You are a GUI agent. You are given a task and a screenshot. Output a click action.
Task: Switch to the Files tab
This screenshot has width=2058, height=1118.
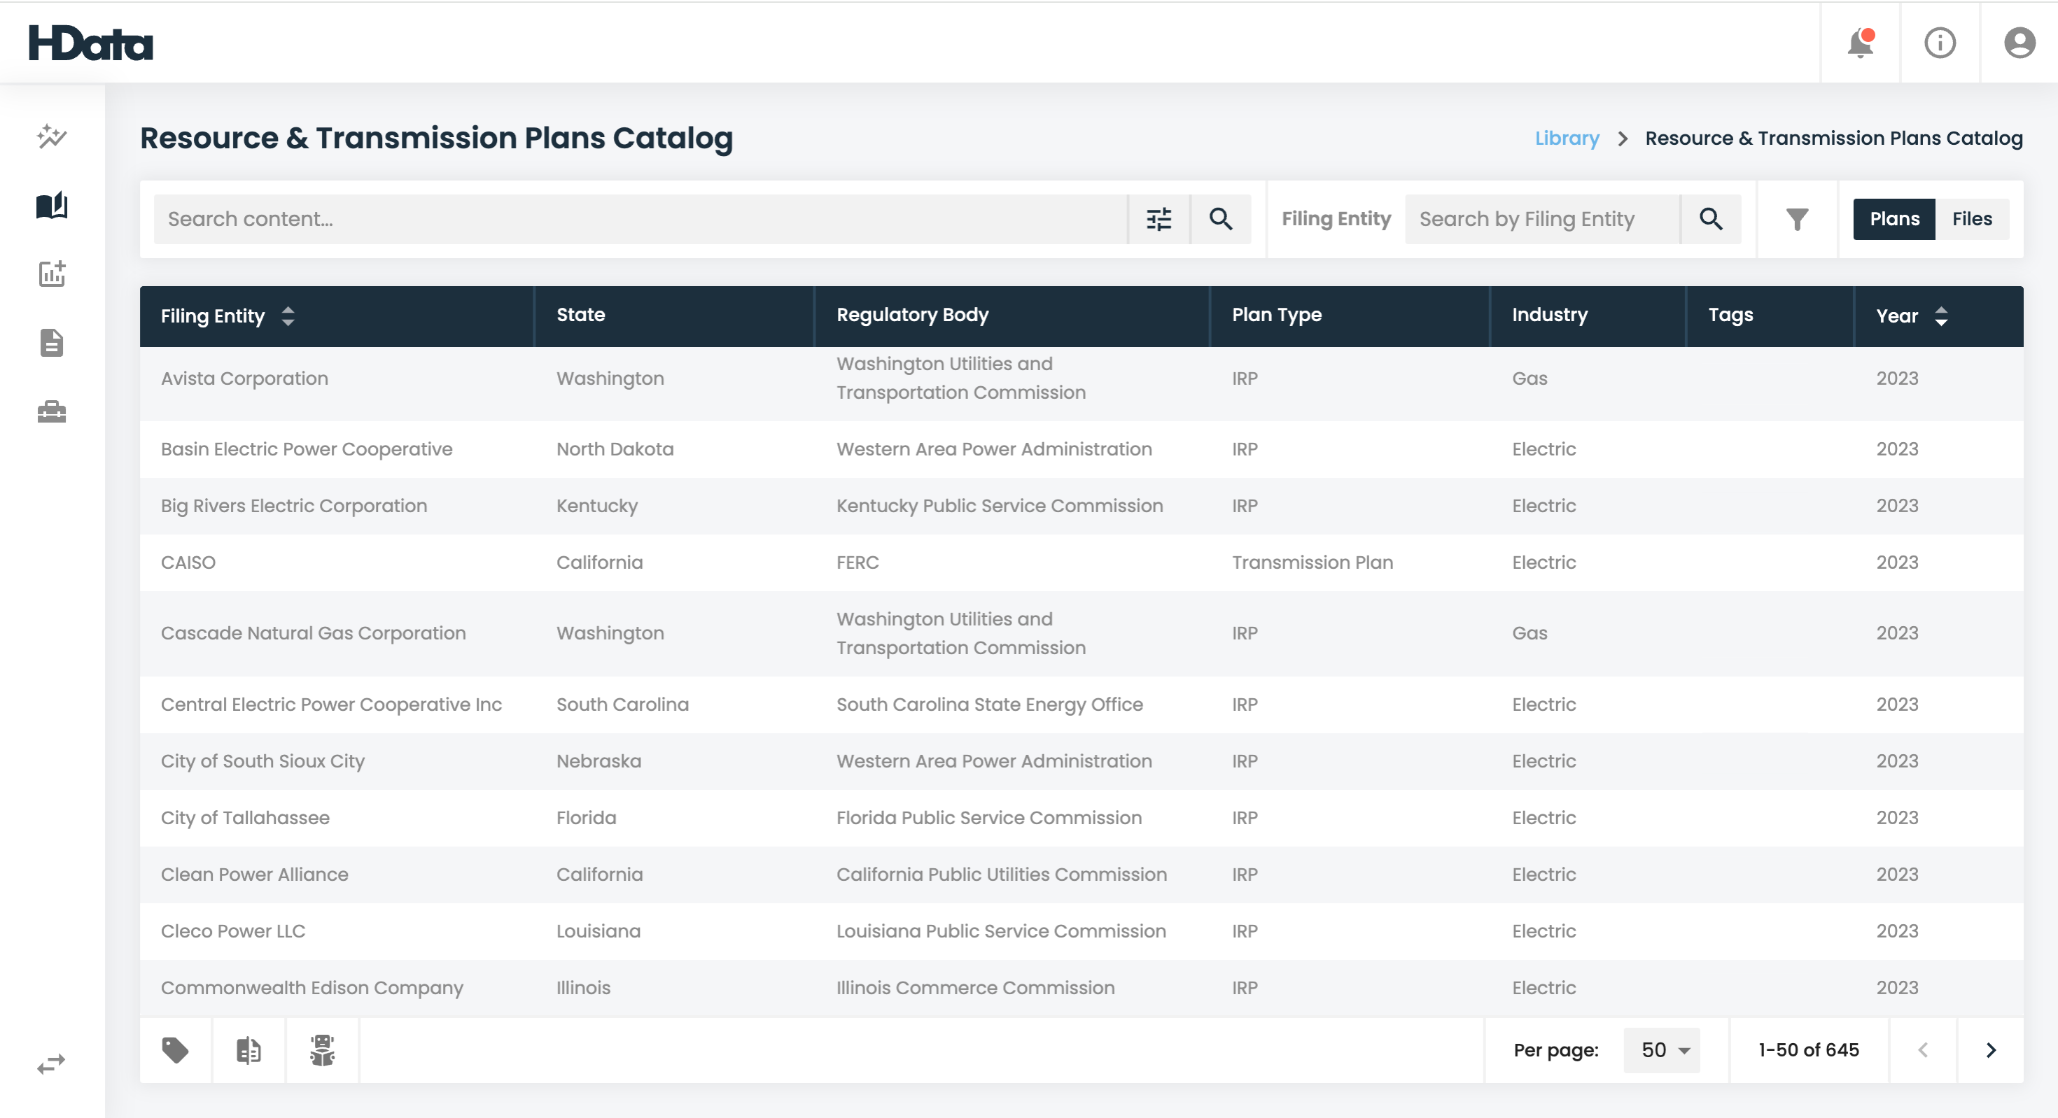click(x=1973, y=219)
